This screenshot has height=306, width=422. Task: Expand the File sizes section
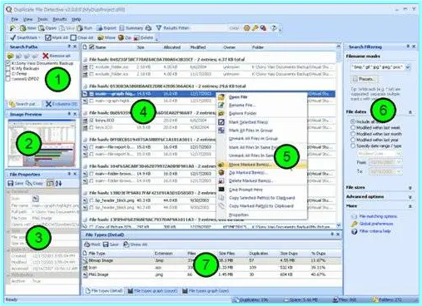[410, 188]
